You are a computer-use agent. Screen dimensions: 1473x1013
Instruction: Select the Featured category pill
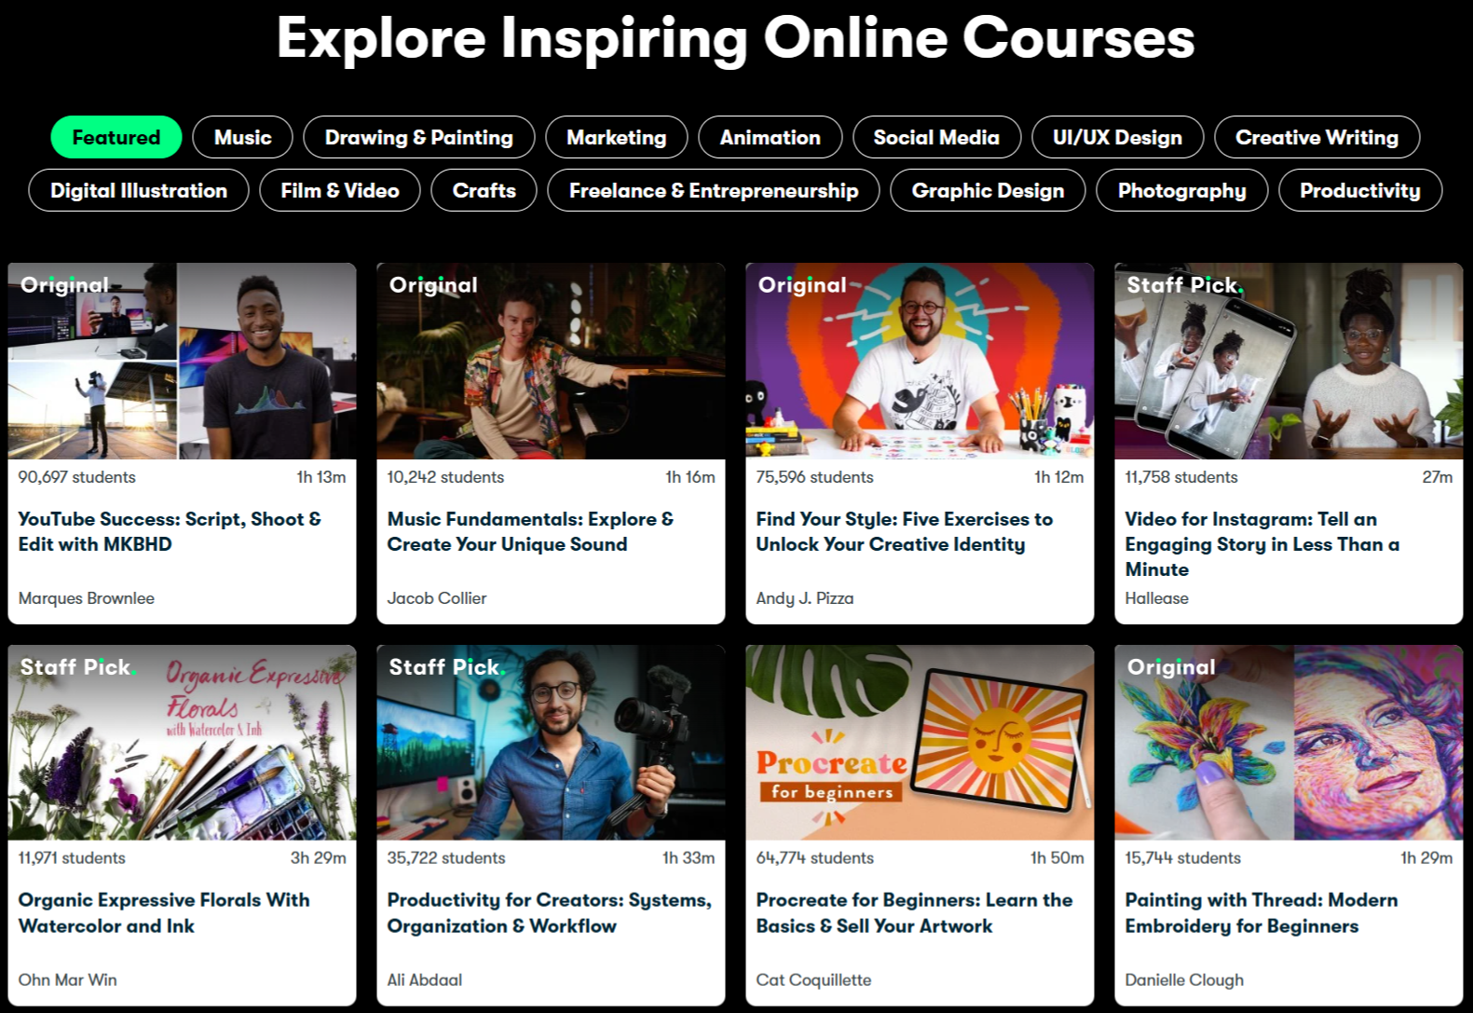point(116,137)
